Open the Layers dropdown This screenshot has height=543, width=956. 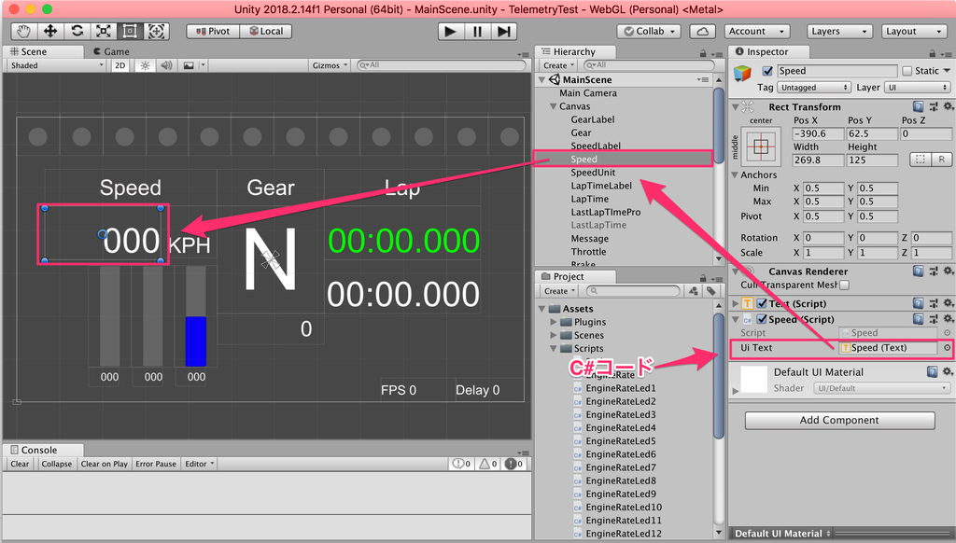point(839,31)
